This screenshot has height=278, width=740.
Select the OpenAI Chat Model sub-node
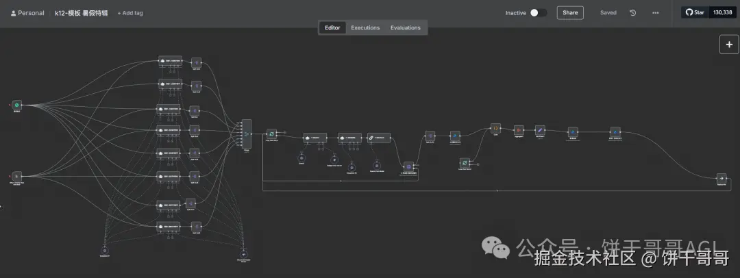click(x=376, y=165)
